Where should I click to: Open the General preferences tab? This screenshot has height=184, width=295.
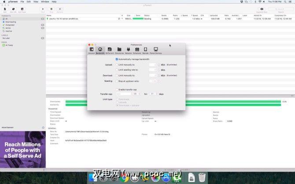point(91,51)
